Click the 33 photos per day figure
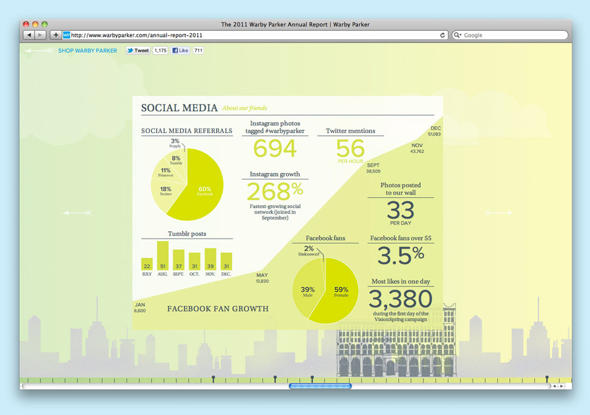 click(400, 210)
